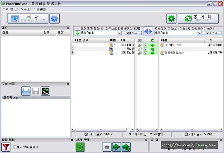Enable 제외 항목 숨기기 checkbox
This screenshot has height=153, width=224.
coord(14,147)
